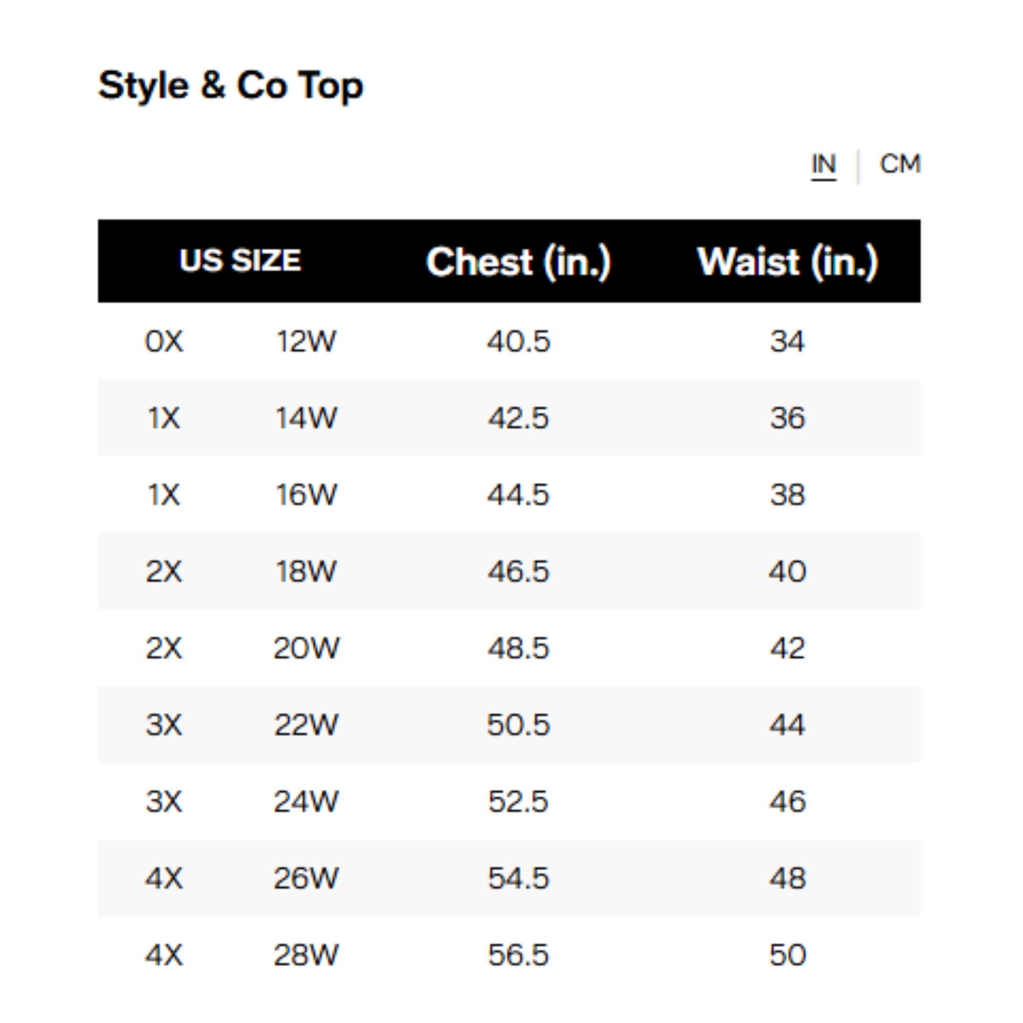Click the 40.5 chest measurement value
Viewport: 1023px width, 1023px height.
click(x=518, y=342)
